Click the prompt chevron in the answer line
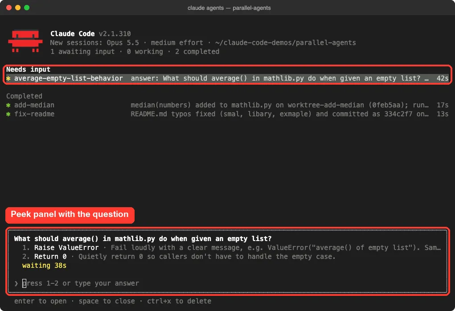Screen dimensions: 455x311 pyautogui.click(x=16, y=283)
